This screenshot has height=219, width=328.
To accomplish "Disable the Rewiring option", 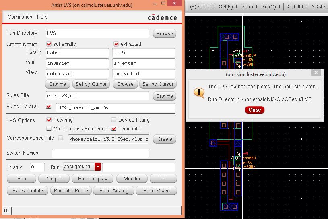I will [x=49, y=120].
